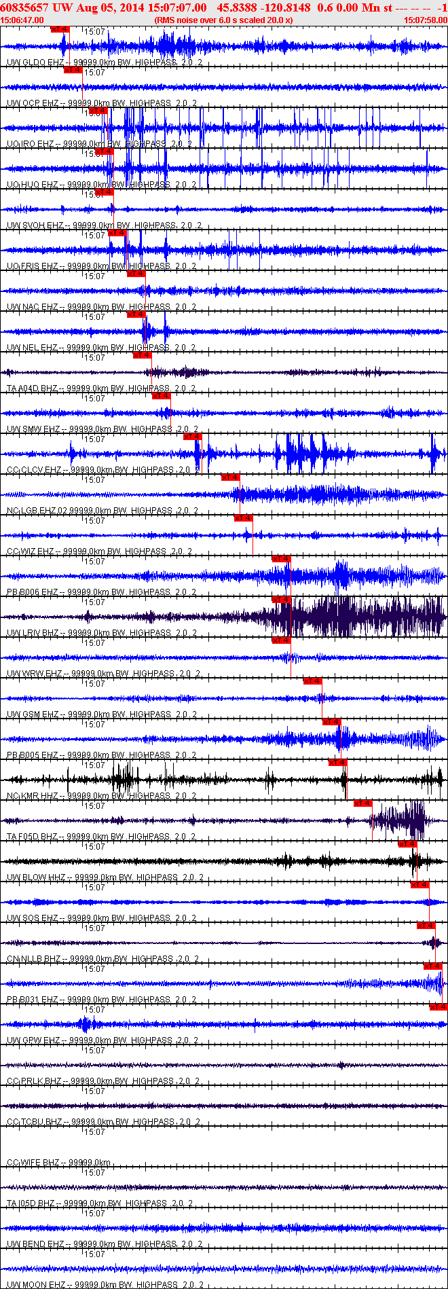This screenshot has width=448, height=1289.
Task: Click the coordinates 45.8388 -120.8148 in header
Action: coord(264,7)
